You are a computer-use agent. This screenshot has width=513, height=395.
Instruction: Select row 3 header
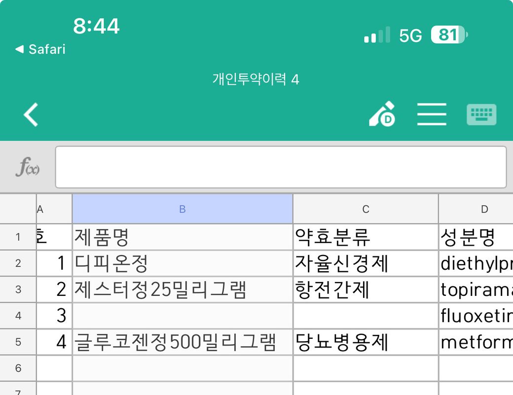click(18, 289)
